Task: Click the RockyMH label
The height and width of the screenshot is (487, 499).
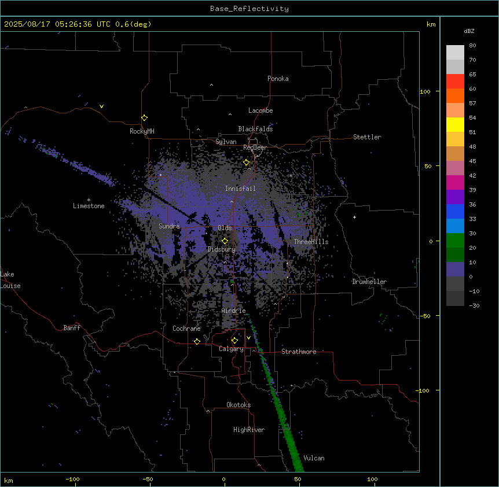Action: point(142,131)
